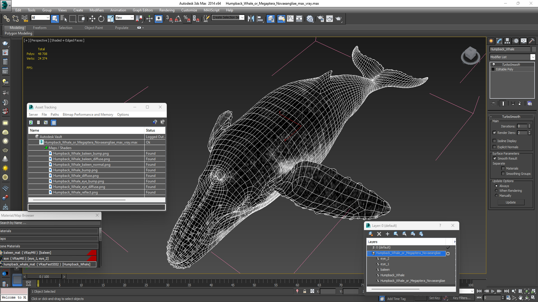Screen dimensions: 538x302
Task: Click the Play Animation button
Action: click(493, 291)
